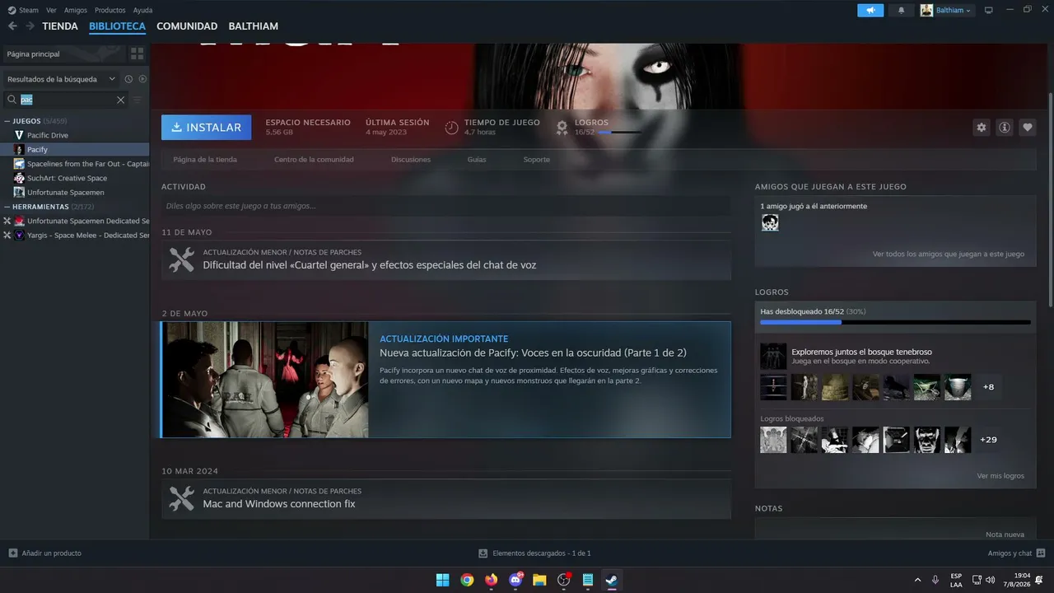The width and height of the screenshot is (1054, 593).
Task: Click the microphone tray icon
Action: pos(935,580)
